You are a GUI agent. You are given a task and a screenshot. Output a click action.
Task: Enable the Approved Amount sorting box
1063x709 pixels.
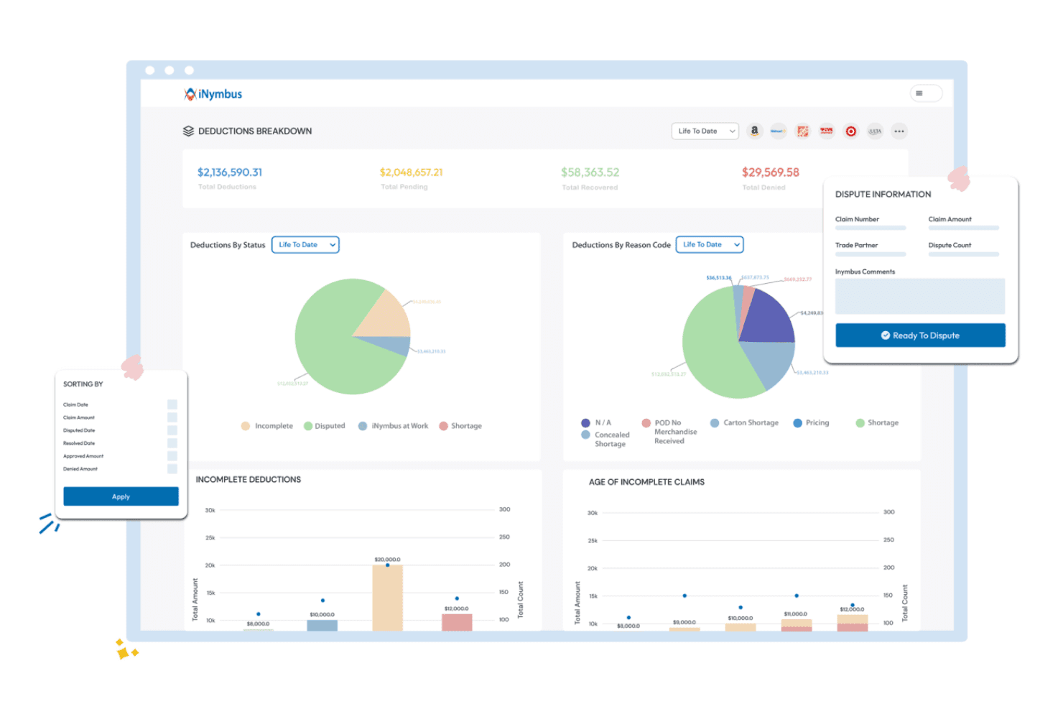tap(172, 456)
